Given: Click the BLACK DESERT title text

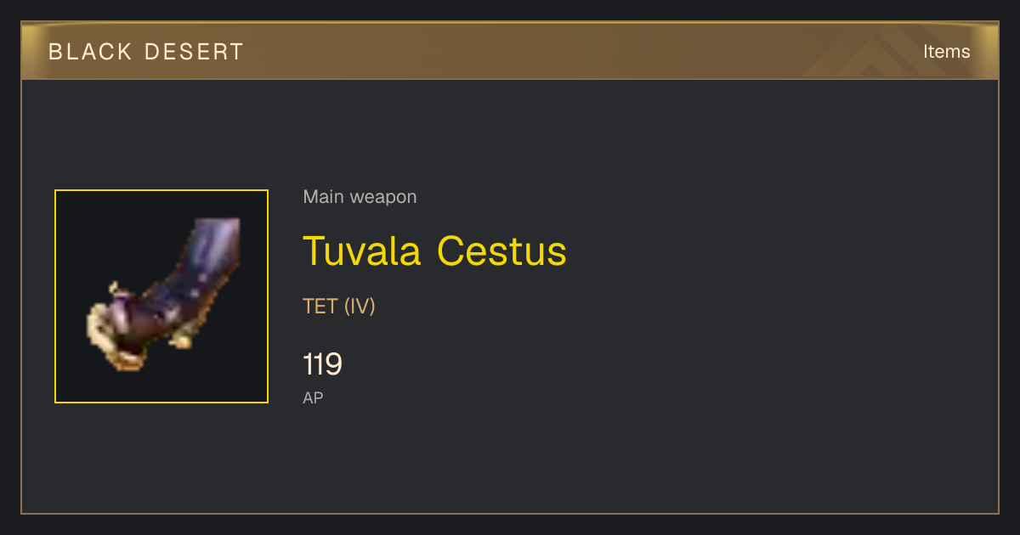Looking at the screenshot, I should [146, 52].
